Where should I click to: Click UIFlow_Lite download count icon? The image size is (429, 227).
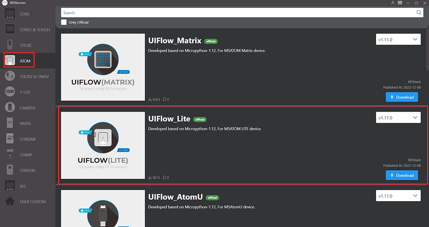click(150, 178)
